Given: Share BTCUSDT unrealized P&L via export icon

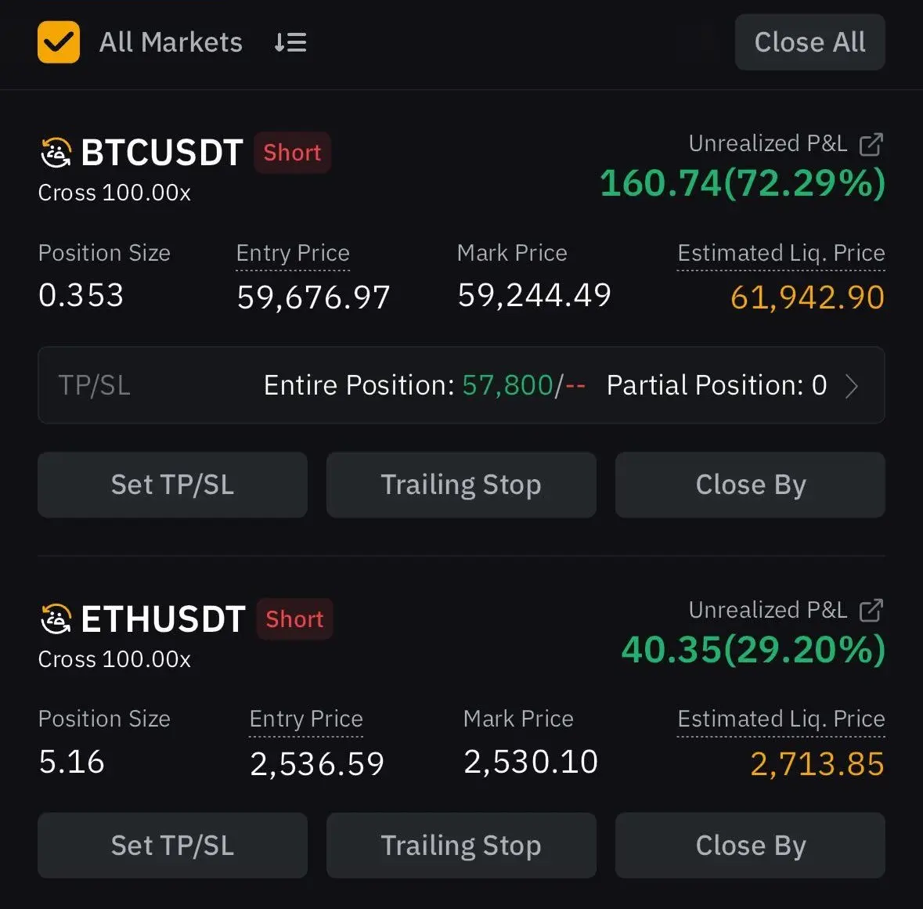Looking at the screenshot, I should point(871,144).
